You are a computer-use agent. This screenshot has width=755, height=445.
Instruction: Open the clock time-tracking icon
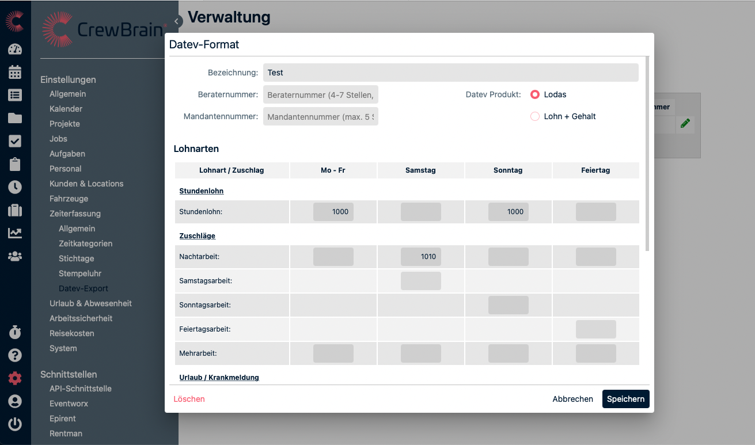15,187
